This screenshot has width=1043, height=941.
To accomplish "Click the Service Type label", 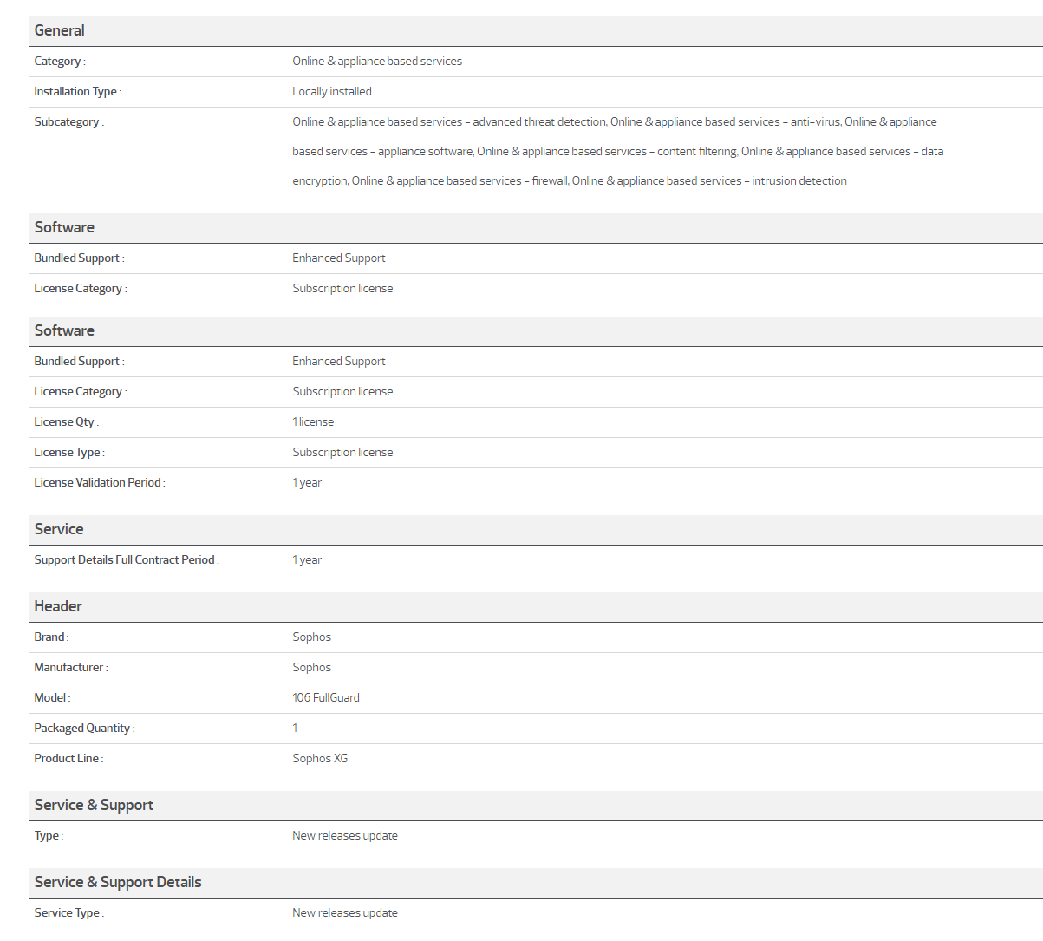I will 68,913.
